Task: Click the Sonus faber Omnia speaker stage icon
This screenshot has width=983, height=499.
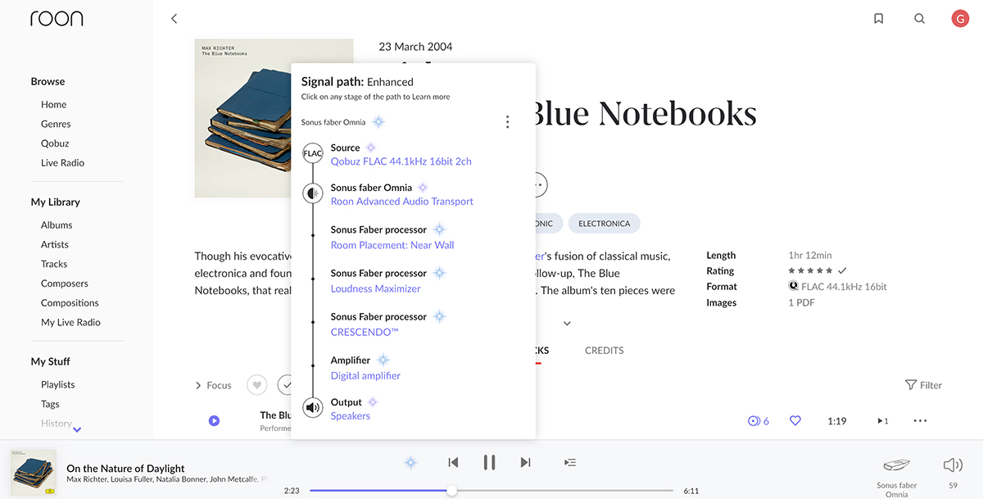Action: [313, 193]
